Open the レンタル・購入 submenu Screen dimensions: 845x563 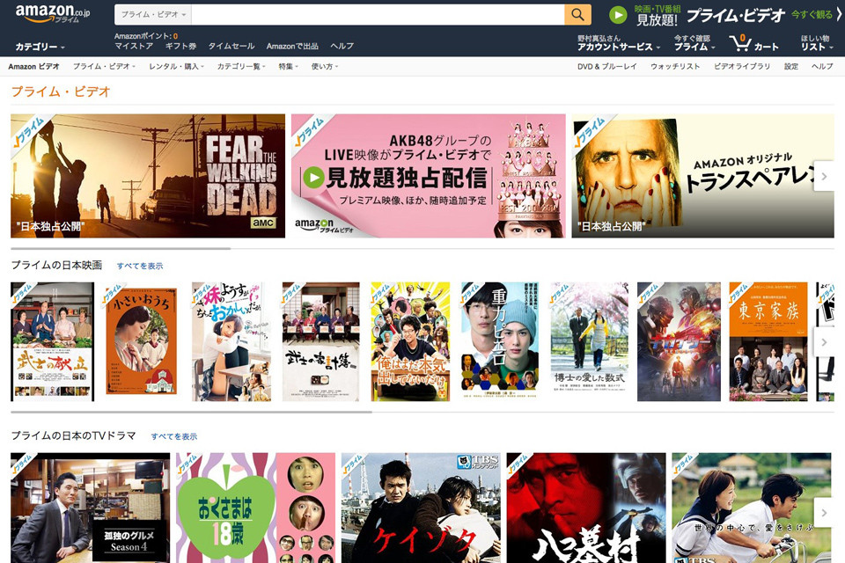coord(176,67)
